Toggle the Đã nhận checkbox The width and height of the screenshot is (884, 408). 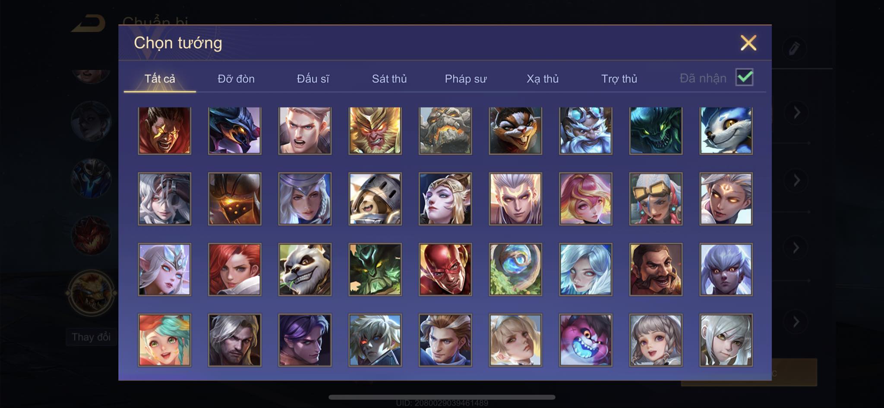click(745, 78)
